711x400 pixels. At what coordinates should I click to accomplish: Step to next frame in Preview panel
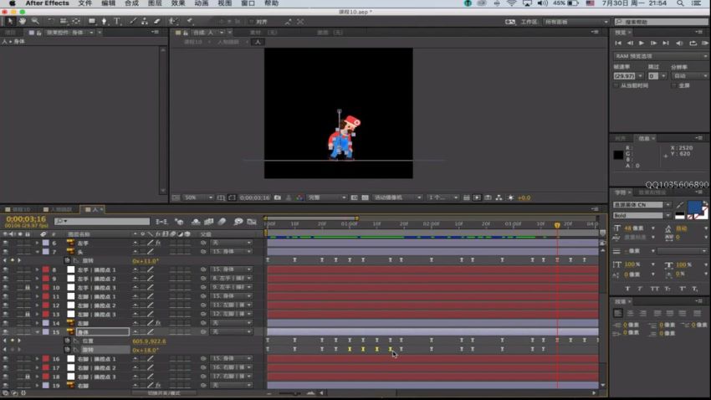(x=653, y=43)
